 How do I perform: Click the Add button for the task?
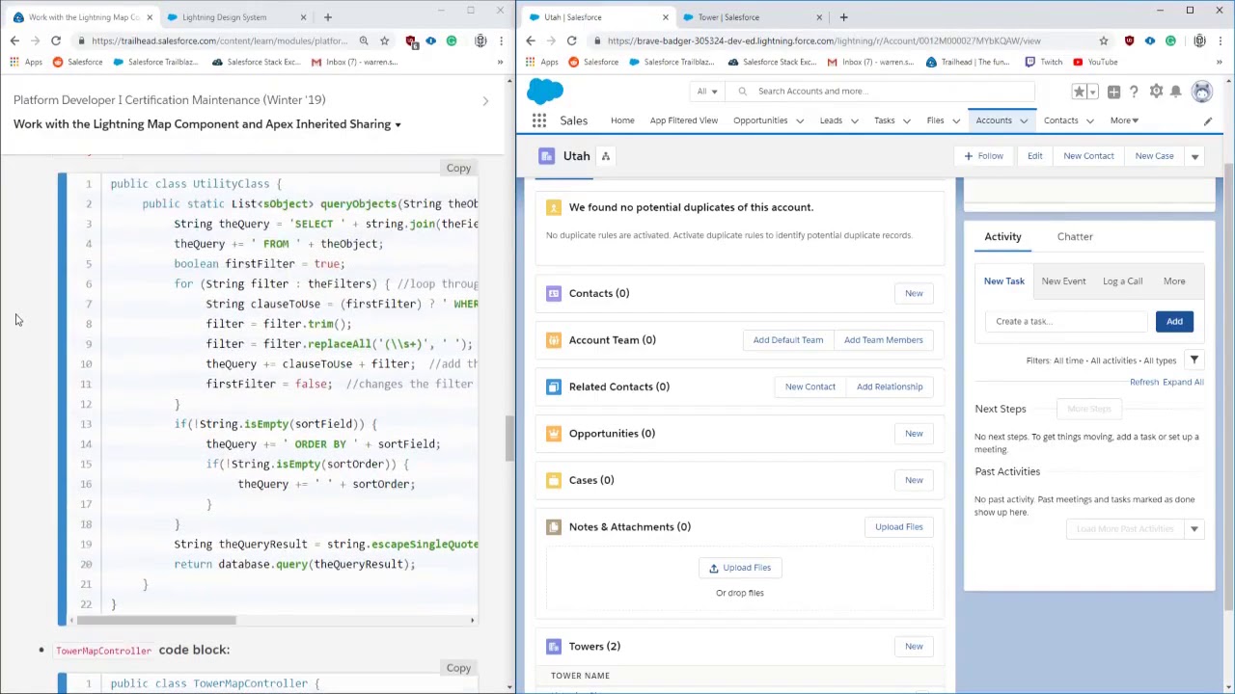(x=1174, y=322)
